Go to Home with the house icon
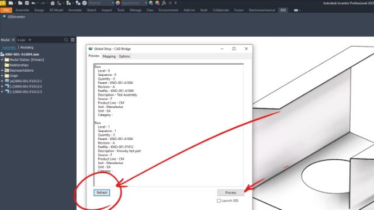Image resolution: width=374 pixels, height=210 pixels. point(53,3)
